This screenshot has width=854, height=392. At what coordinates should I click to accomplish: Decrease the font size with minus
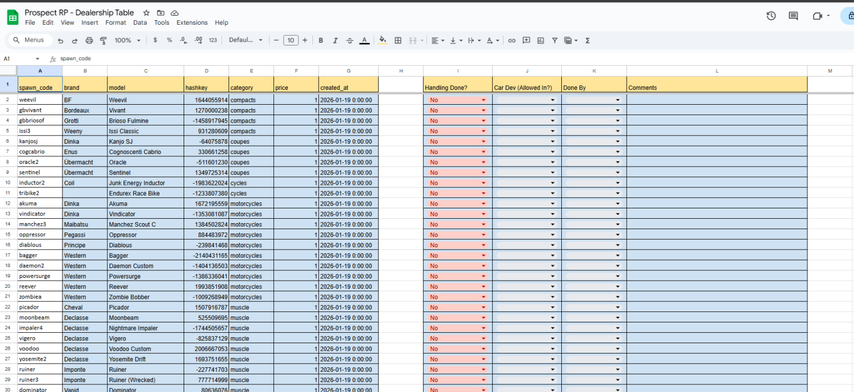(276, 41)
